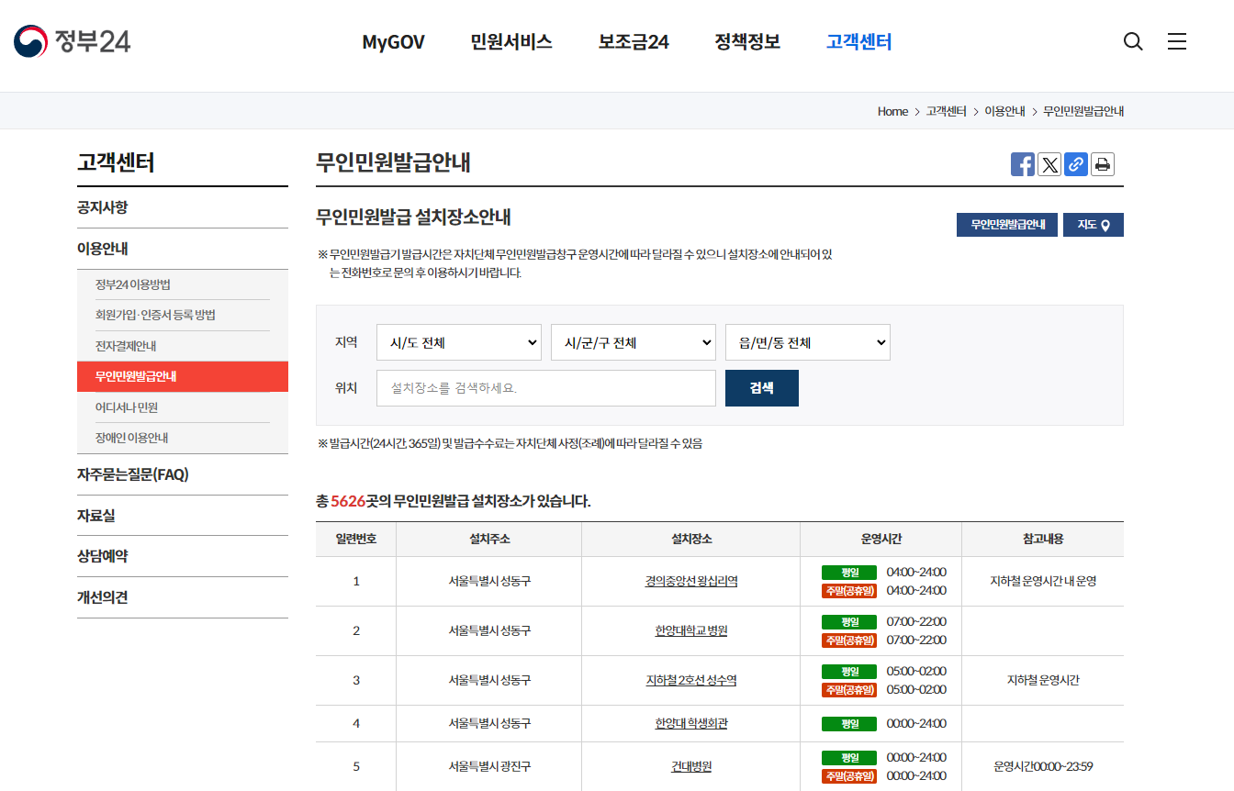Switch to the 무인민원발급안내 tab button
The height and width of the screenshot is (791, 1234).
[1006, 224]
